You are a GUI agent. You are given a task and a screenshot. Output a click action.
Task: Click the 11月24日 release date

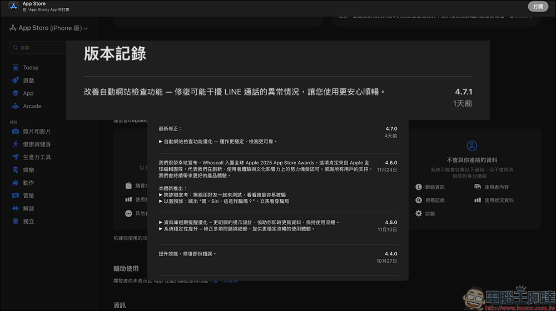pyautogui.click(x=387, y=170)
